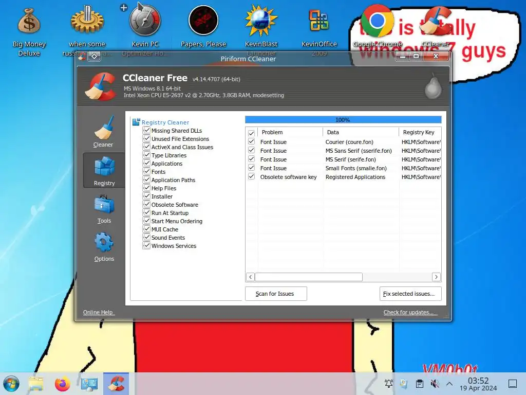Open the Tools toolbox icon
This screenshot has width=526, height=395.
[x=104, y=204]
